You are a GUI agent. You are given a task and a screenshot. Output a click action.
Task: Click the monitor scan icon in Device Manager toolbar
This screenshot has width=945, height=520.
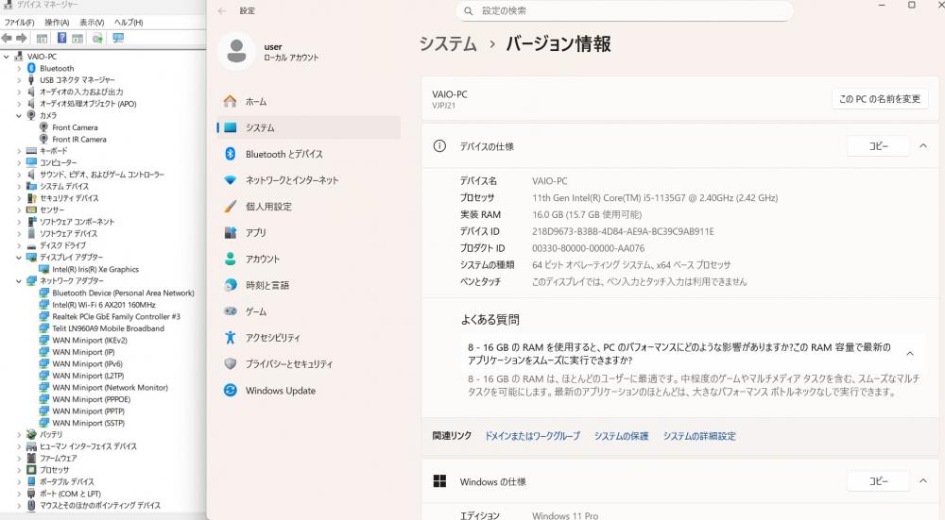pos(118,38)
